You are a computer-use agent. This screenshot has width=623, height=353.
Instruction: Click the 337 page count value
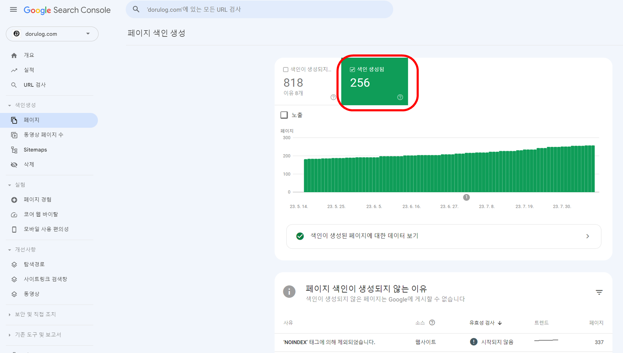[599, 342]
